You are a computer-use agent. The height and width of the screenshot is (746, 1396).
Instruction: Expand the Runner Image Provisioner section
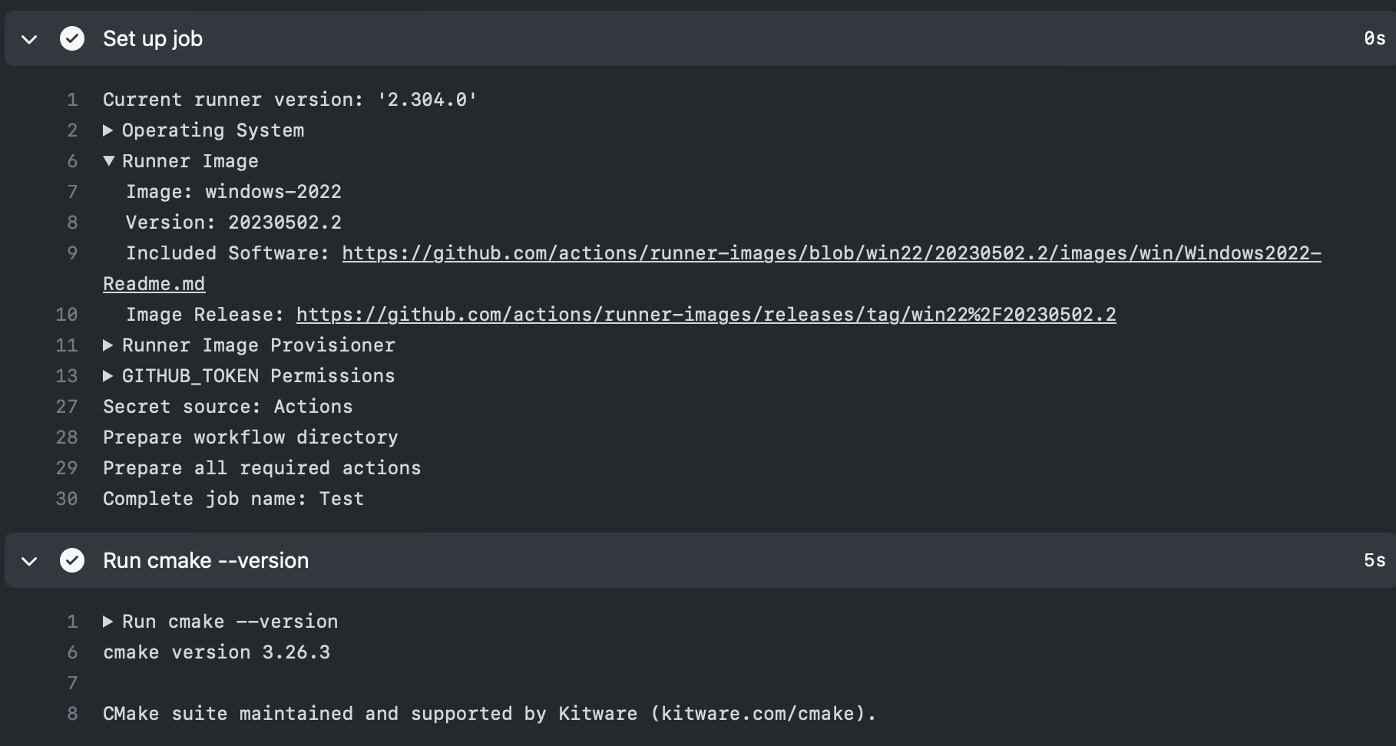pyautogui.click(x=108, y=345)
